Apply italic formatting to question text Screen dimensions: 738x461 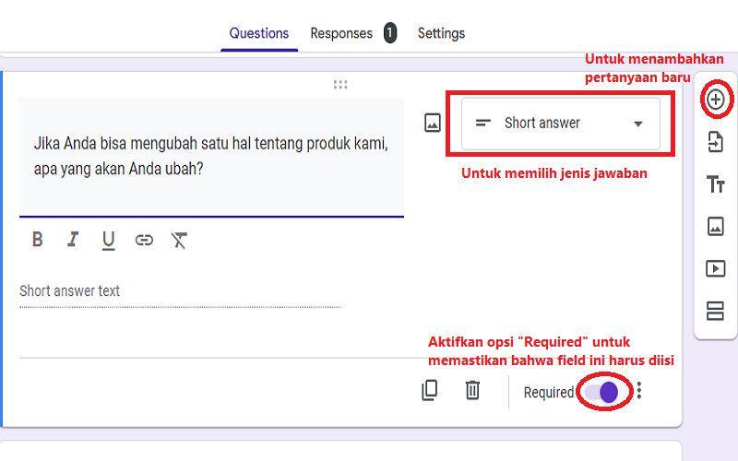(x=73, y=240)
